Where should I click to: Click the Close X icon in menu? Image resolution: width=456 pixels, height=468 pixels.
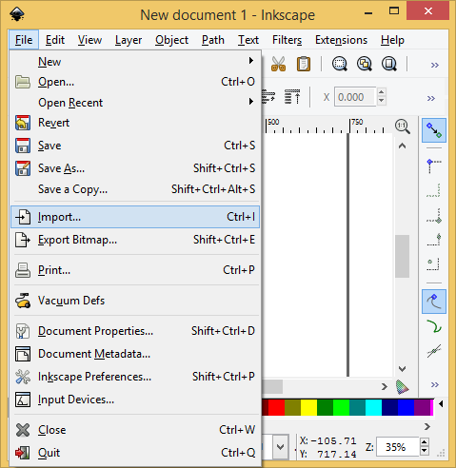click(23, 430)
